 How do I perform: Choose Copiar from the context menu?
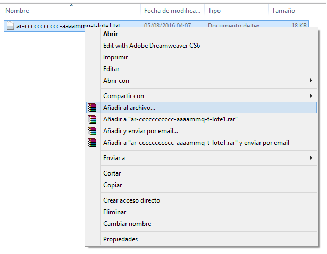(x=113, y=185)
